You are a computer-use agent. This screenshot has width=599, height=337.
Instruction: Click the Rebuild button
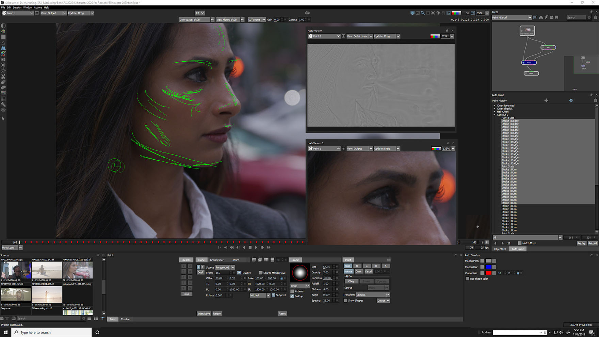(x=593, y=243)
